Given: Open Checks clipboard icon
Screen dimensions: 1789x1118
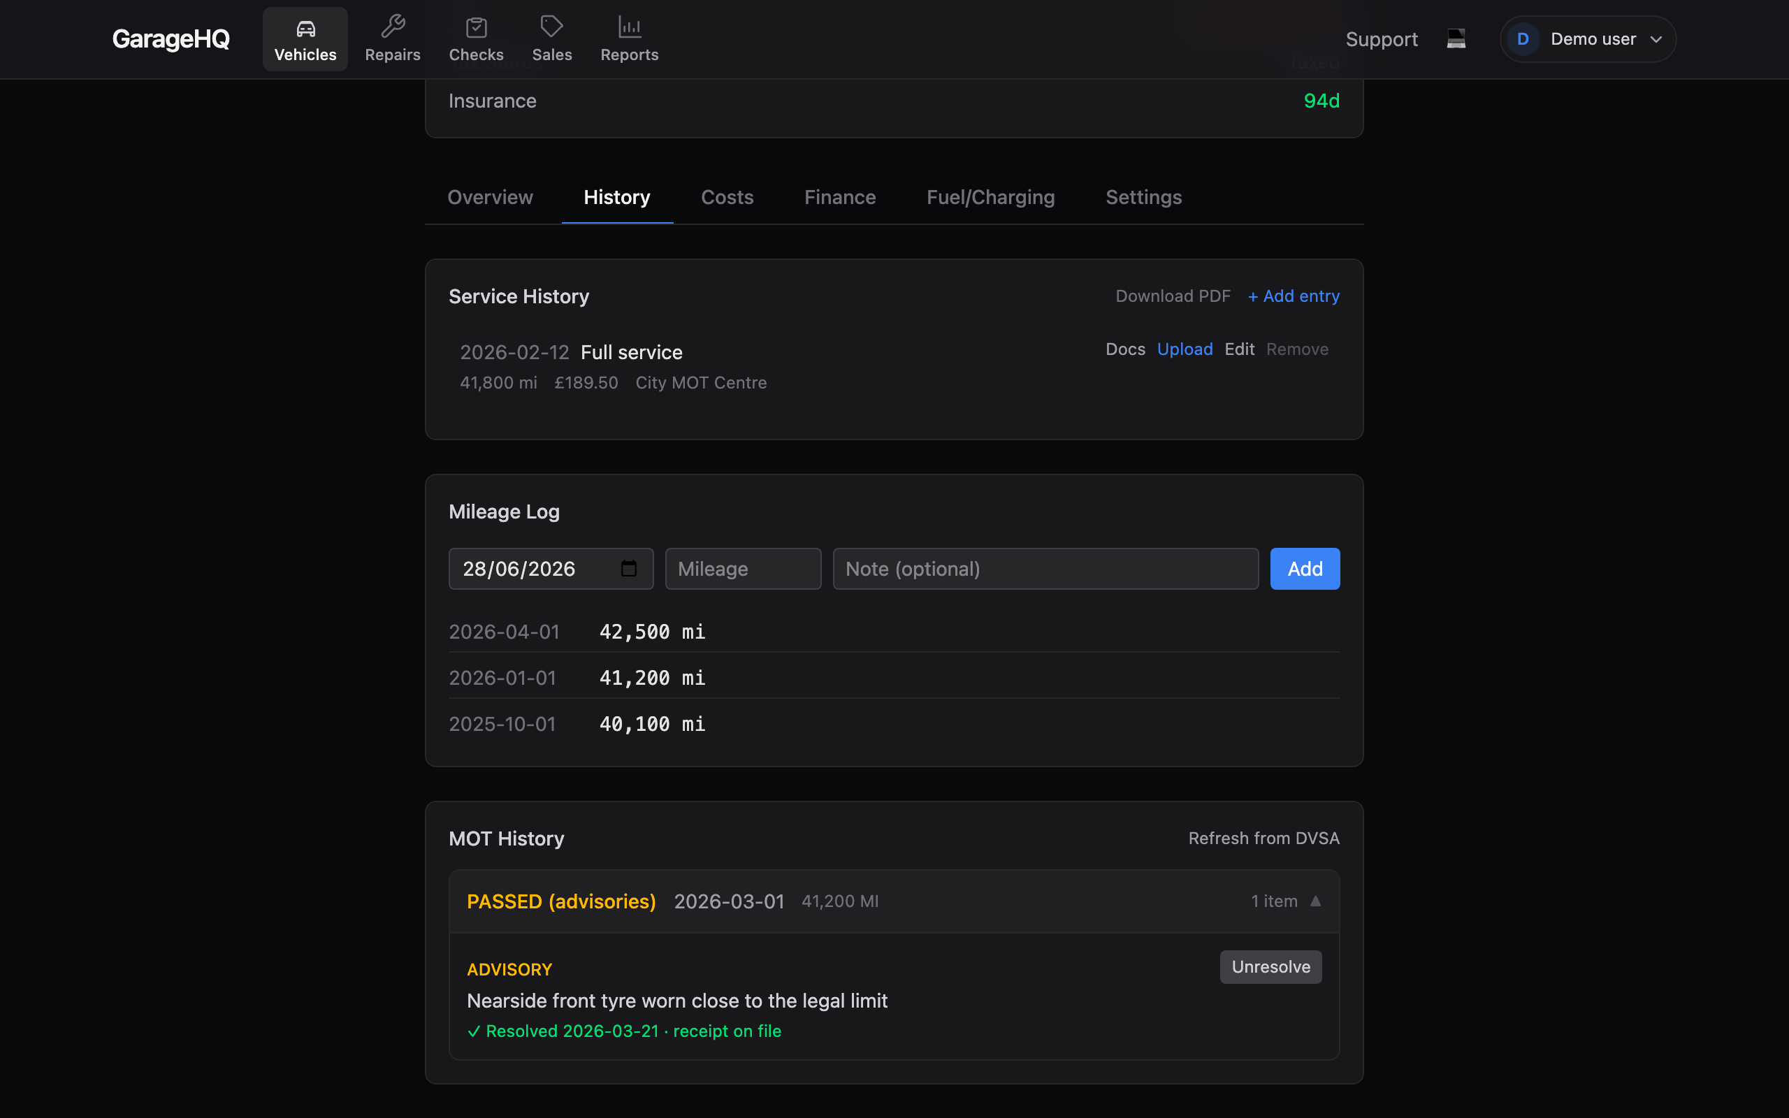Looking at the screenshot, I should pyautogui.click(x=476, y=27).
